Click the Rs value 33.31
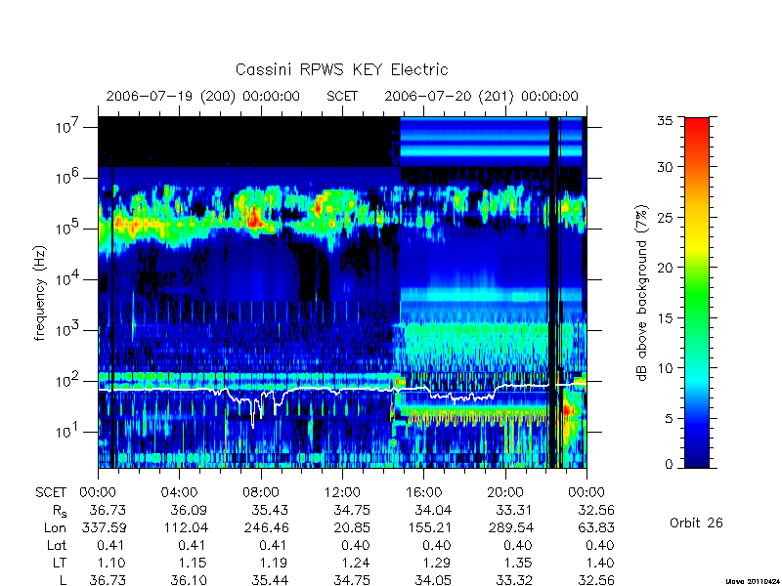Viewport: 782px width, 586px height. pyautogui.click(x=515, y=511)
